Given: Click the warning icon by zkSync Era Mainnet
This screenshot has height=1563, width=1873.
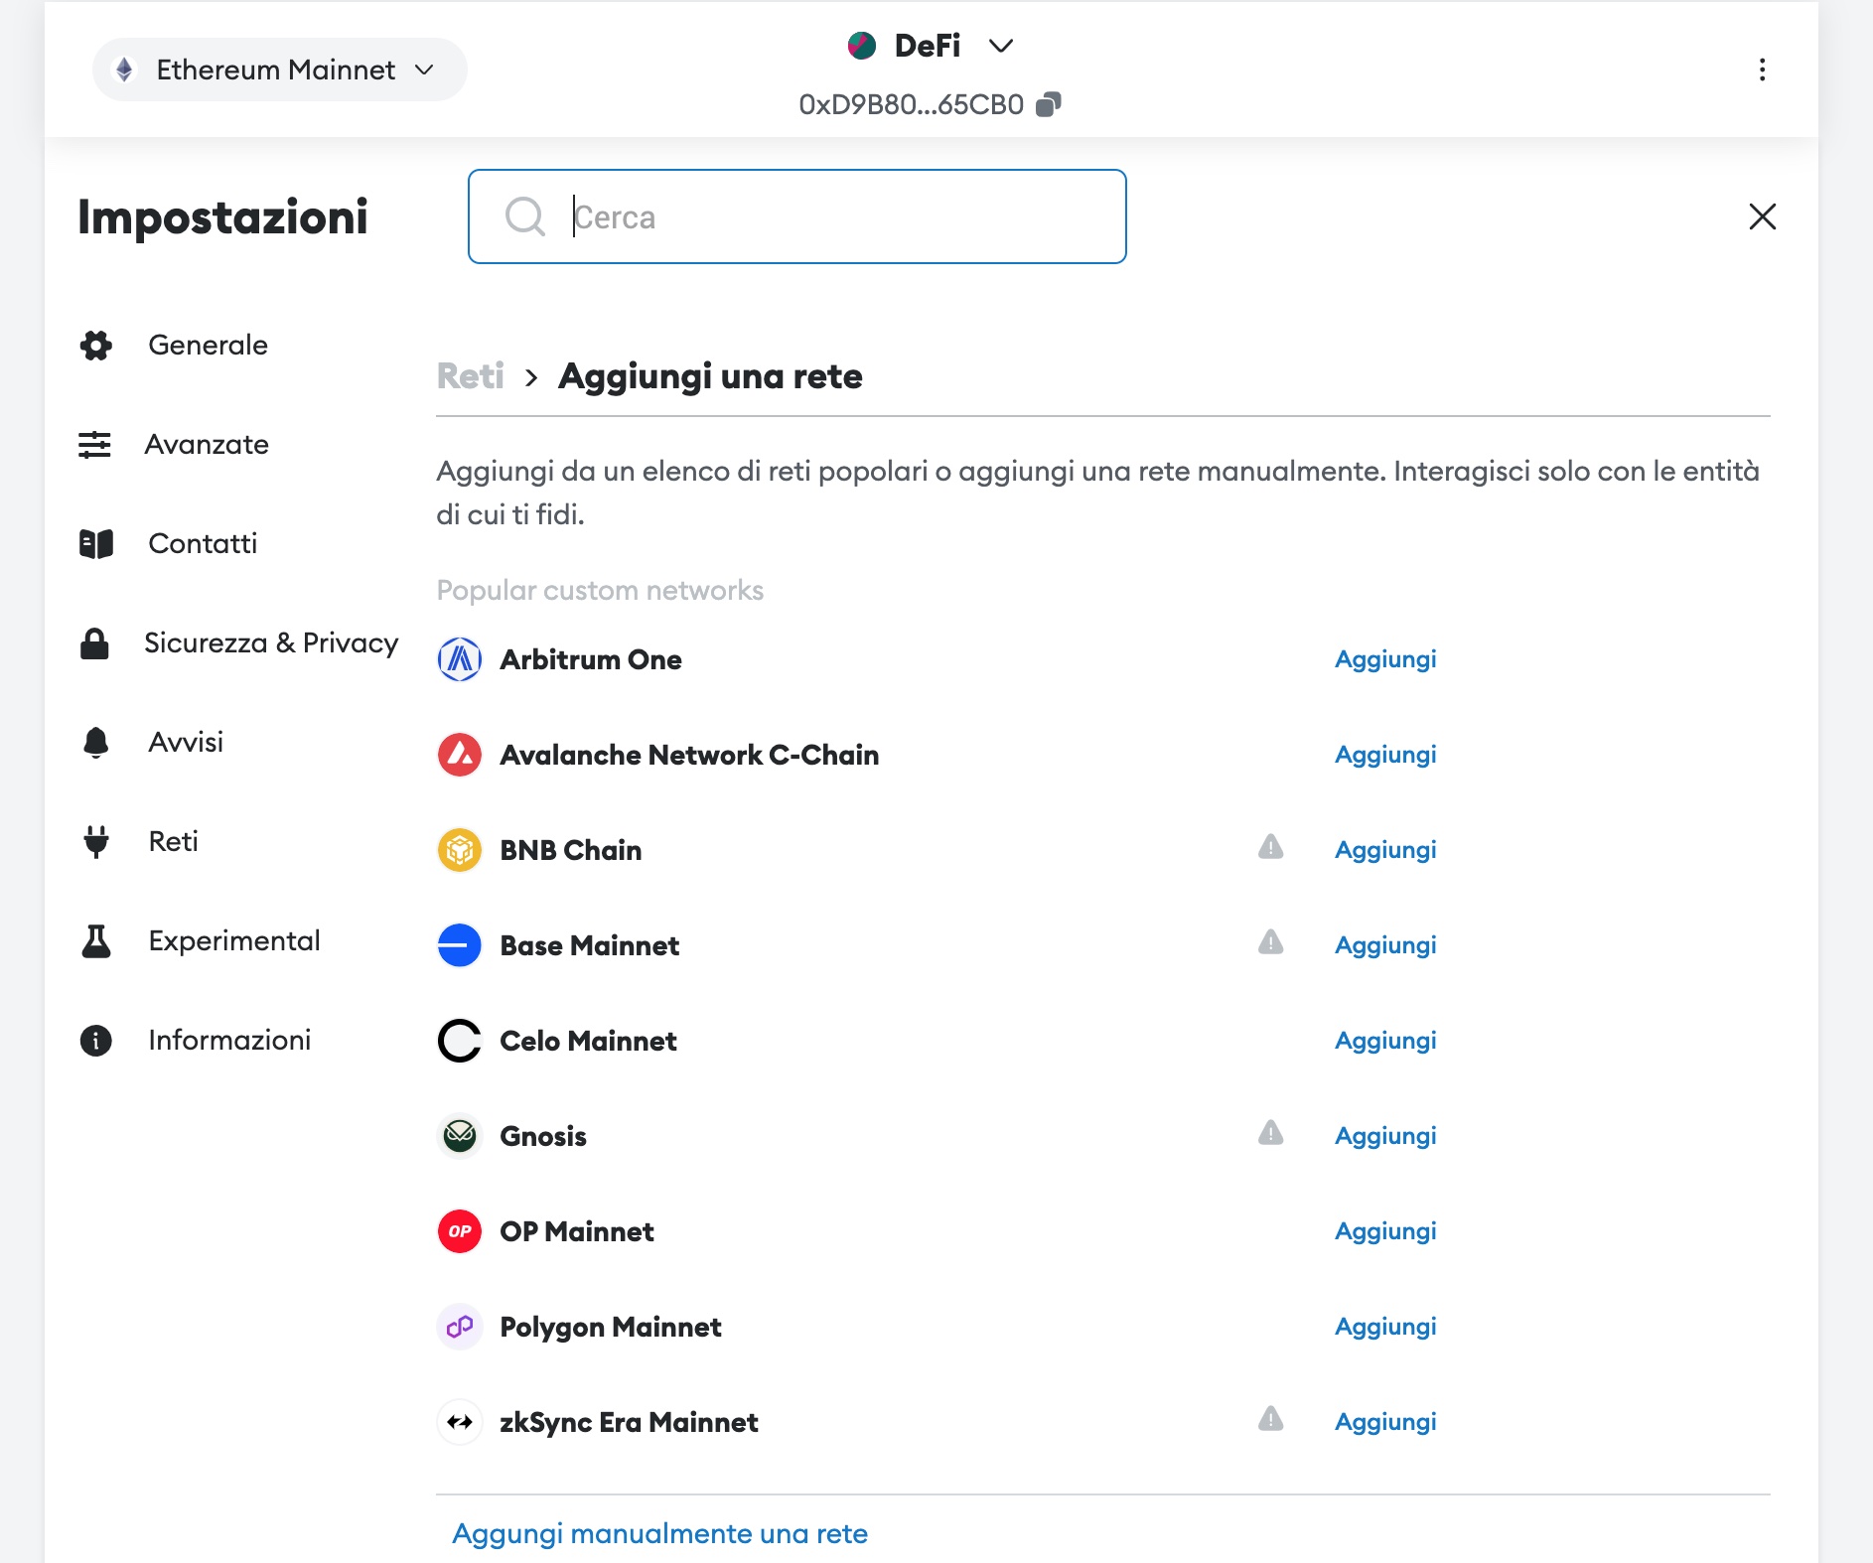Looking at the screenshot, I should tap(1270, 1419).
